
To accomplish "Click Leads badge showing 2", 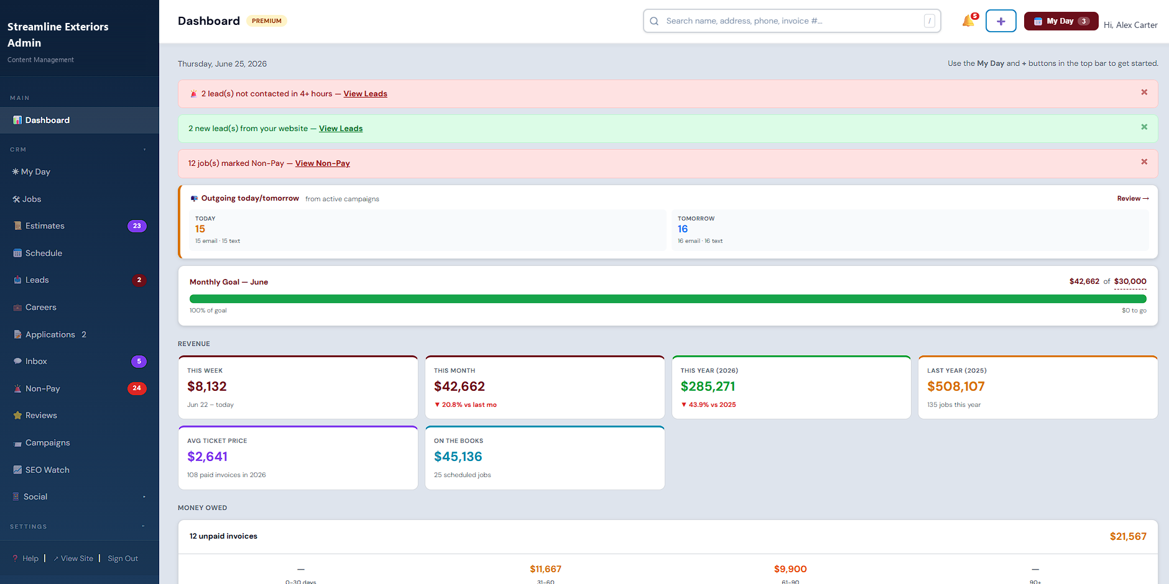I will point(139,280).
